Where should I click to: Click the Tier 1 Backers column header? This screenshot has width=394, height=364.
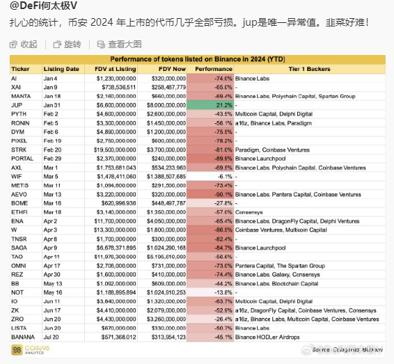(309, 69)
